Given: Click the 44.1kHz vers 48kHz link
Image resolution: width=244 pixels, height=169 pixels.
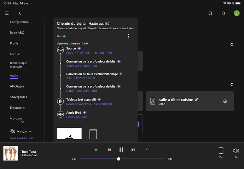Looking at the screenshot, I should click(x=81, y=78).
